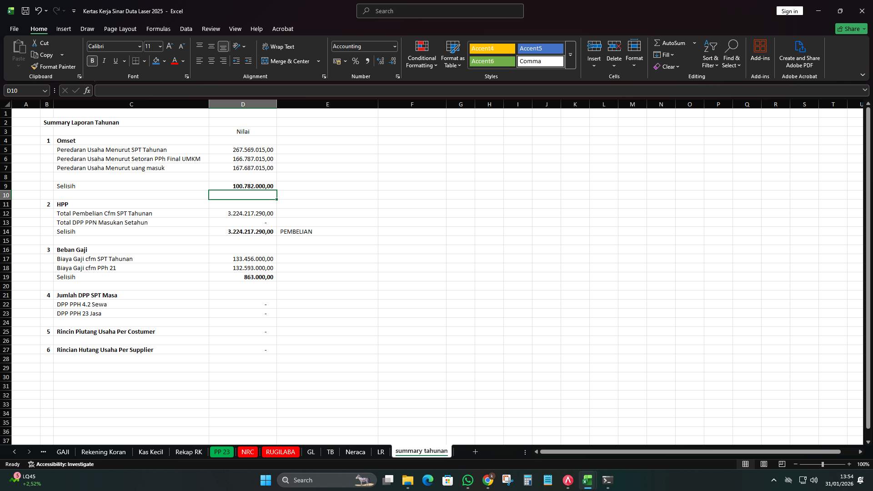Open the Fill Color dropdown arrow
Image resolution: width=873 pixels, height=491 pixels.
(164, 61)
